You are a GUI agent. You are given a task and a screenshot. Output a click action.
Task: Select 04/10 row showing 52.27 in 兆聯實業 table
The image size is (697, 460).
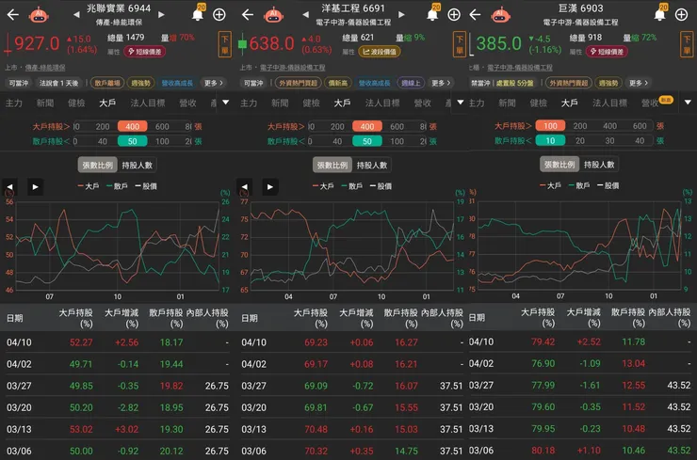point(118,342)
